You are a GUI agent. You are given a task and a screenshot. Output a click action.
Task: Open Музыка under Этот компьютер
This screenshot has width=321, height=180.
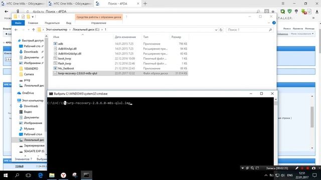click(27, 128)
